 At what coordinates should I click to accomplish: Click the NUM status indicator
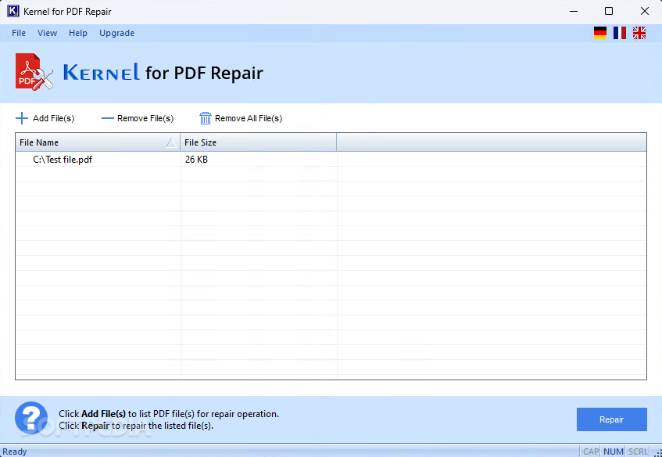point(613,452)
